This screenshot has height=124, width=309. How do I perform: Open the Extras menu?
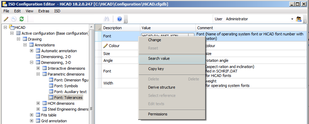click(44, 11)
